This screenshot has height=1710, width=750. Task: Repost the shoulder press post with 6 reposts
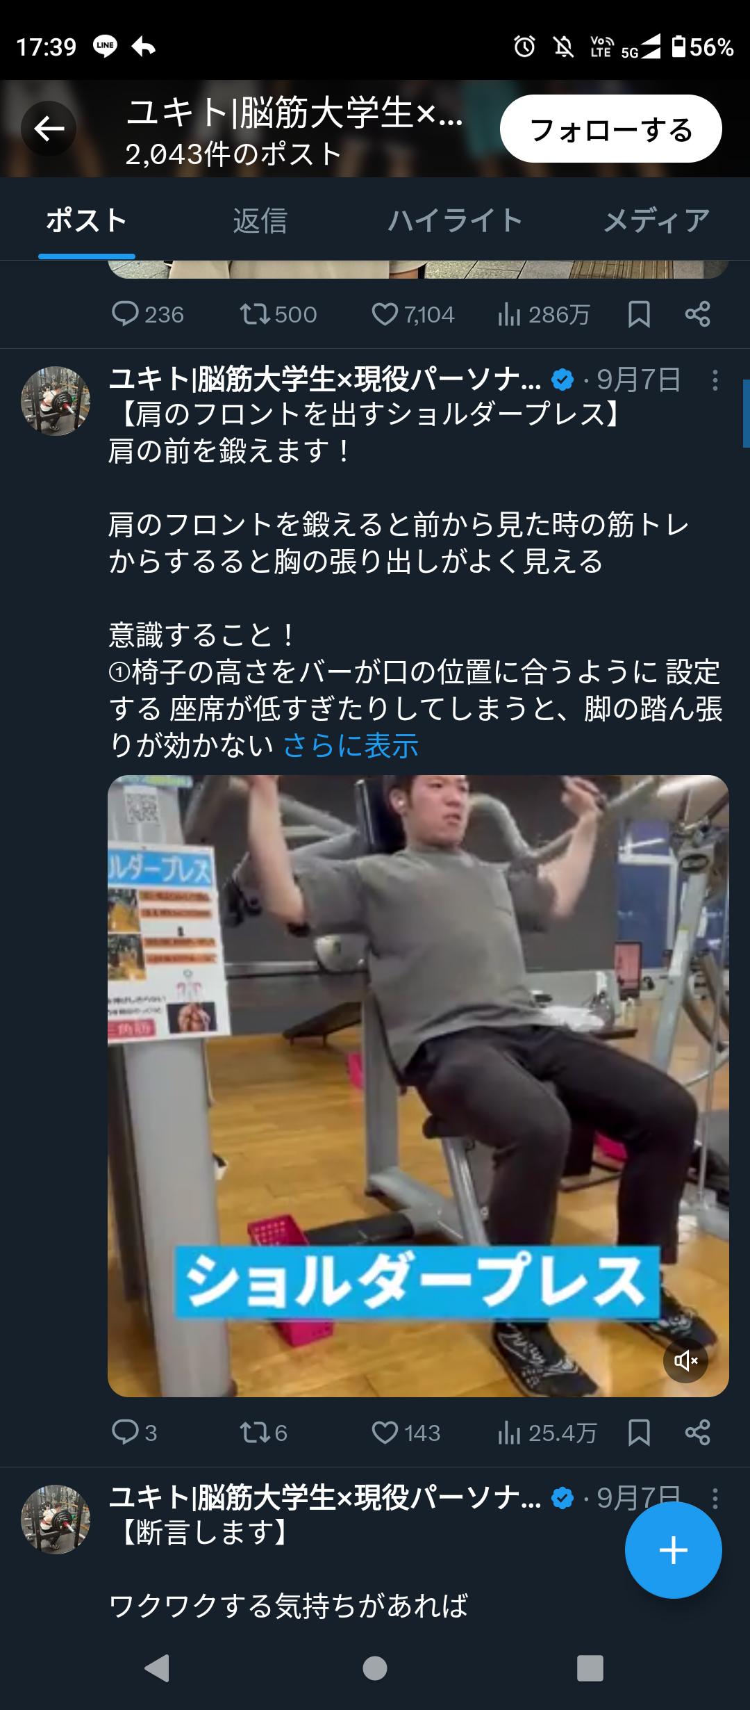(x=264, y=1433)
